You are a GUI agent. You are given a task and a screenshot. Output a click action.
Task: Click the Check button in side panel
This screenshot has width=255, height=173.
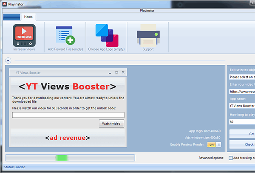pyautogui.click(x=242, y=144)
